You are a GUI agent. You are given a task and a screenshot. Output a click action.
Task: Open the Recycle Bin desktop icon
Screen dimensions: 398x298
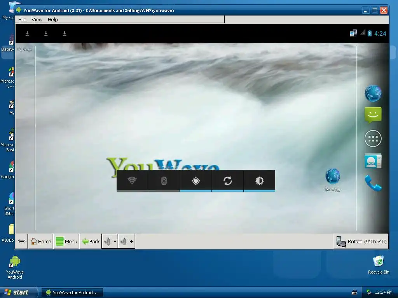(x=379, y=265)
